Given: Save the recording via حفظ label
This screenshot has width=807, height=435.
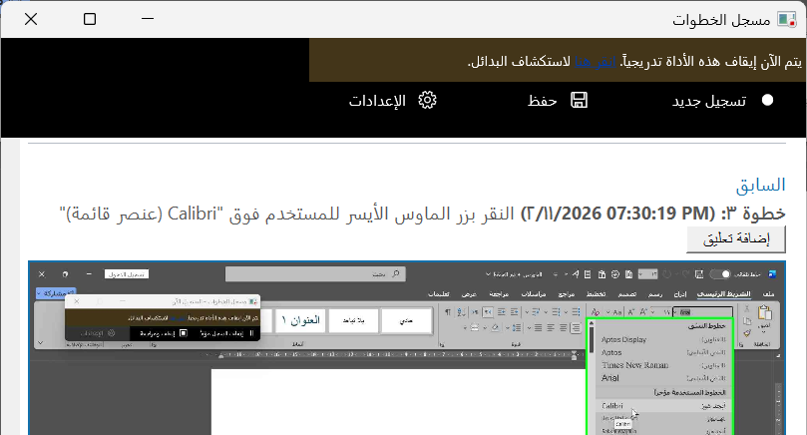Looking at the screenshot, I should (542, 100).
